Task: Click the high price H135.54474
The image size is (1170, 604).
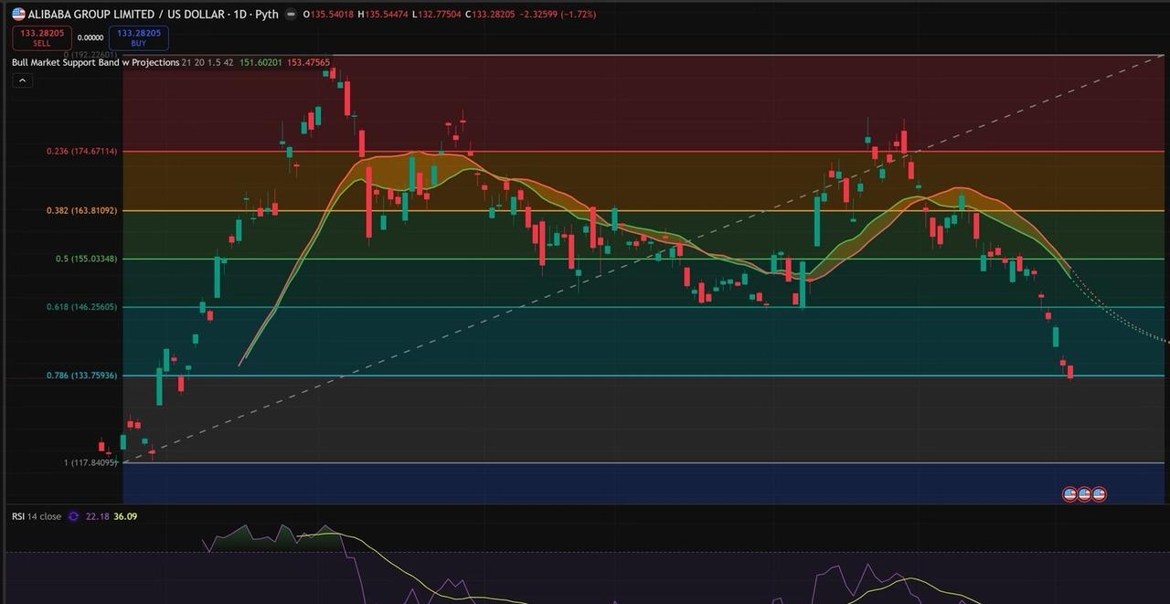Action: click(x=384, y=15)
